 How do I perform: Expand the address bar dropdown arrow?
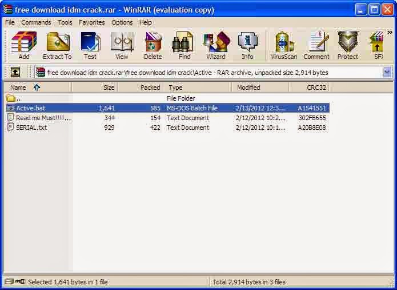coord(387,72)
